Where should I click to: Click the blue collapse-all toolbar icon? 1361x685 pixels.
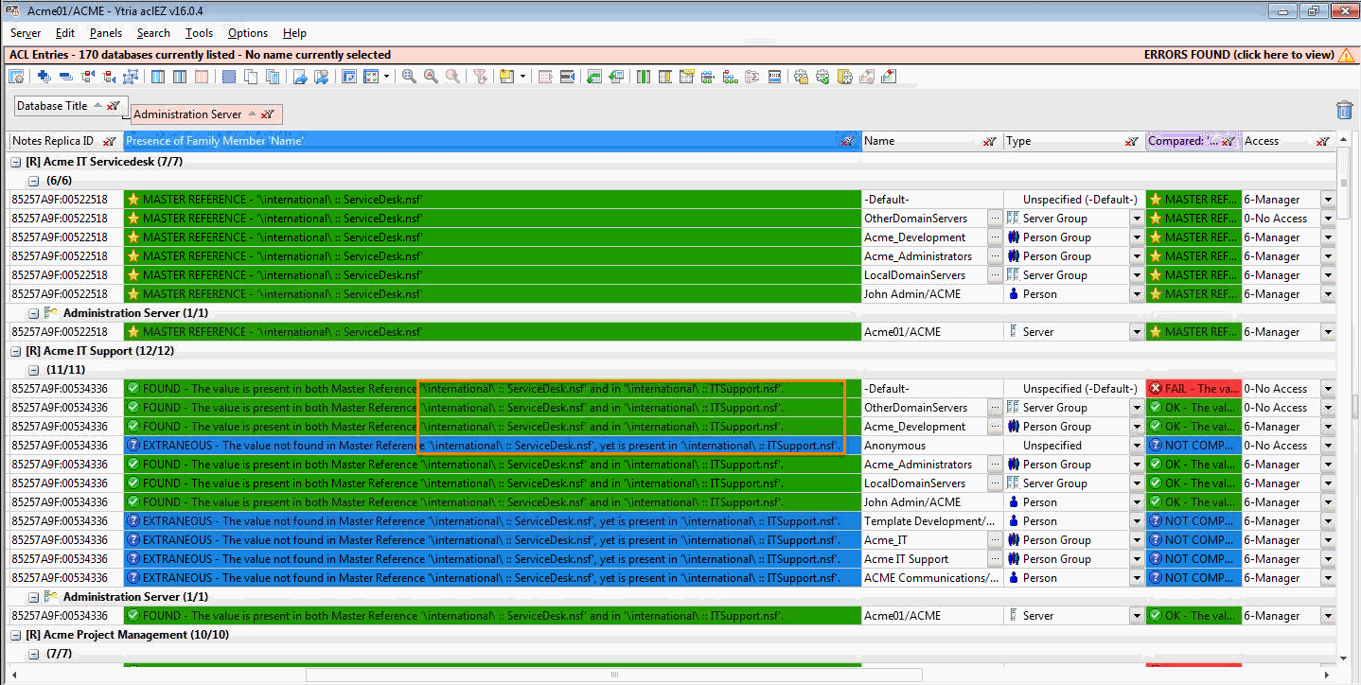tap(65, 77)
